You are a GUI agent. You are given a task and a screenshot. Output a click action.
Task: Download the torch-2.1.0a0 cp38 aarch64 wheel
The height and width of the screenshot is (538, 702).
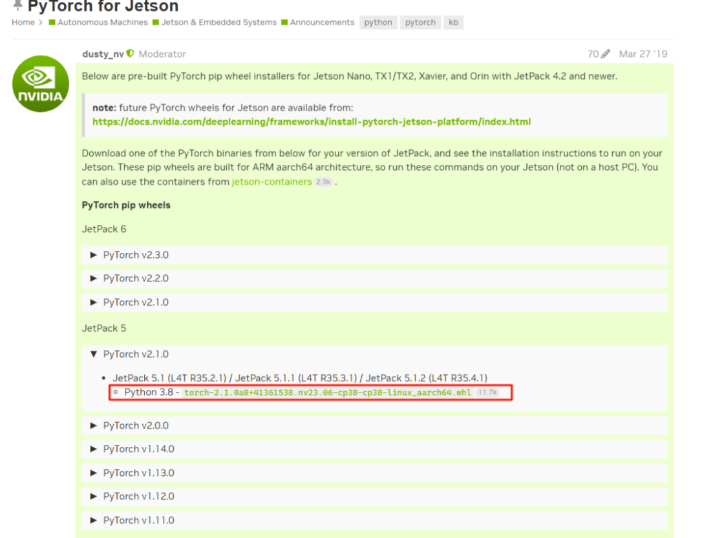click(327, 393)
